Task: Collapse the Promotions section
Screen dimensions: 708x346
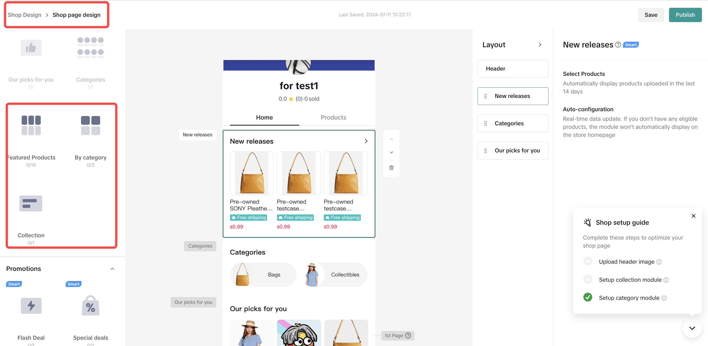Action: [112, 269]
